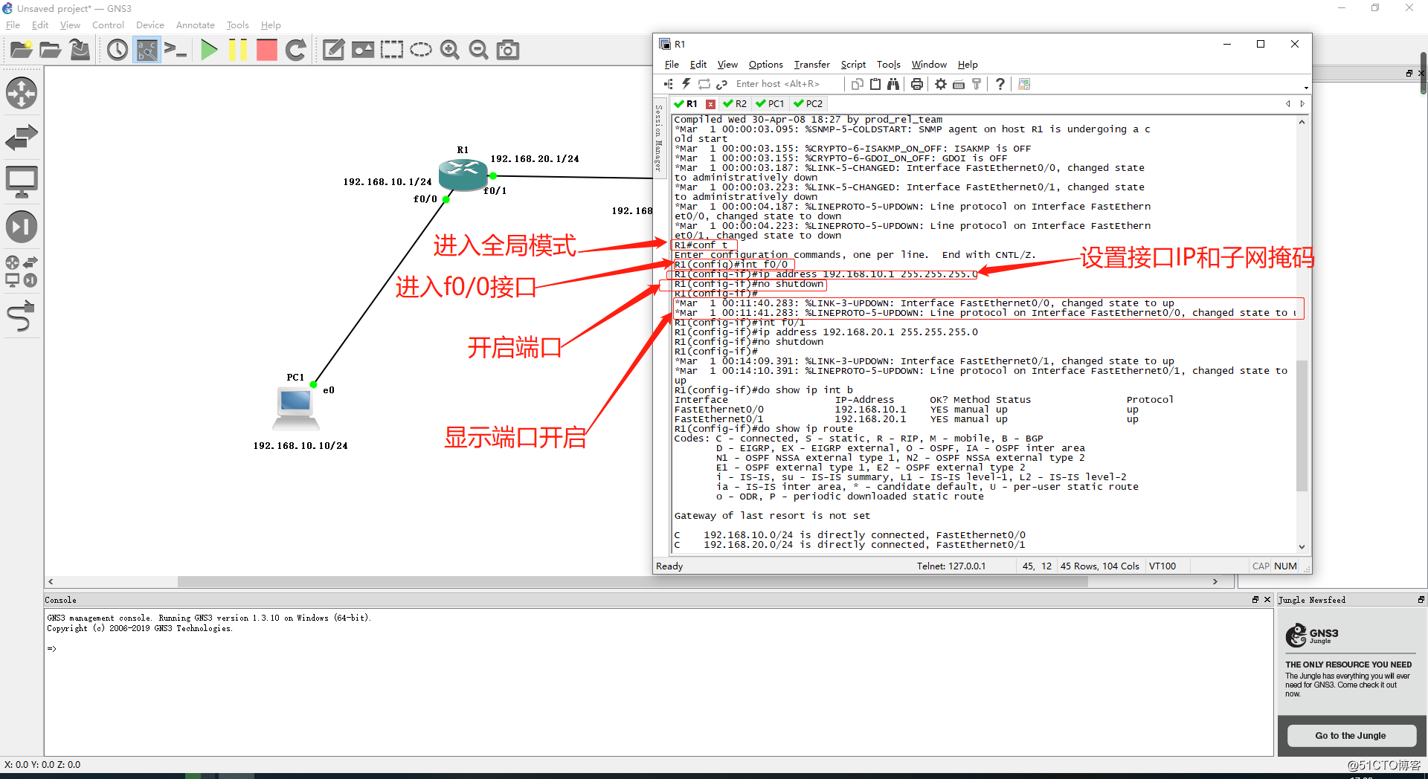Open session options gear icon

pyautogui.click(x=941, y=84)
